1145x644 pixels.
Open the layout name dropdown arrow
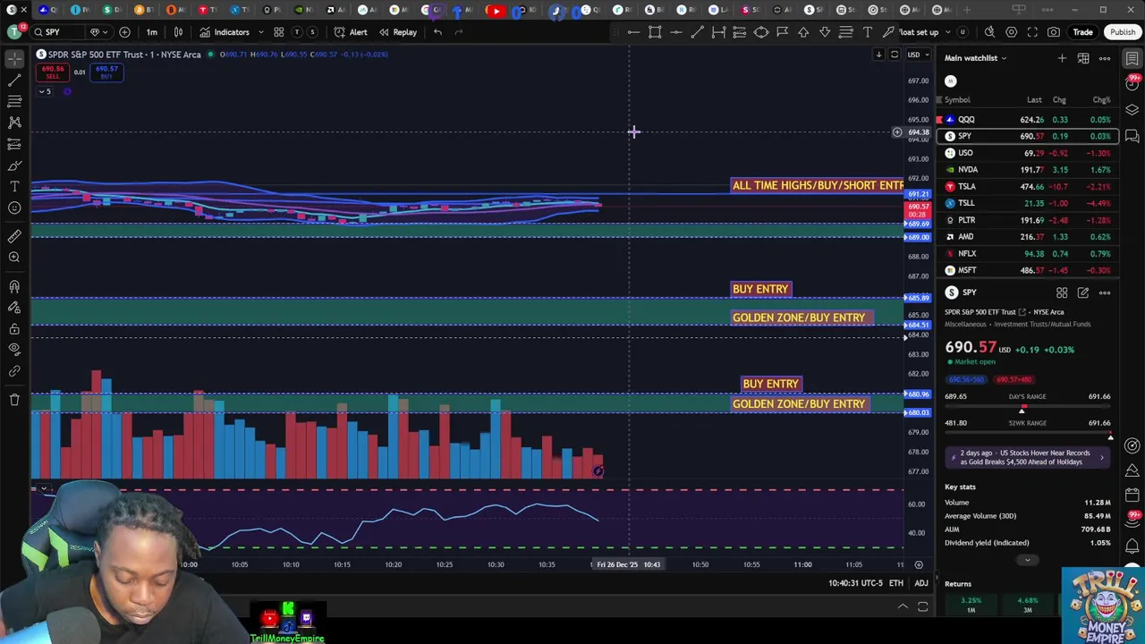(x=949, y=32)
